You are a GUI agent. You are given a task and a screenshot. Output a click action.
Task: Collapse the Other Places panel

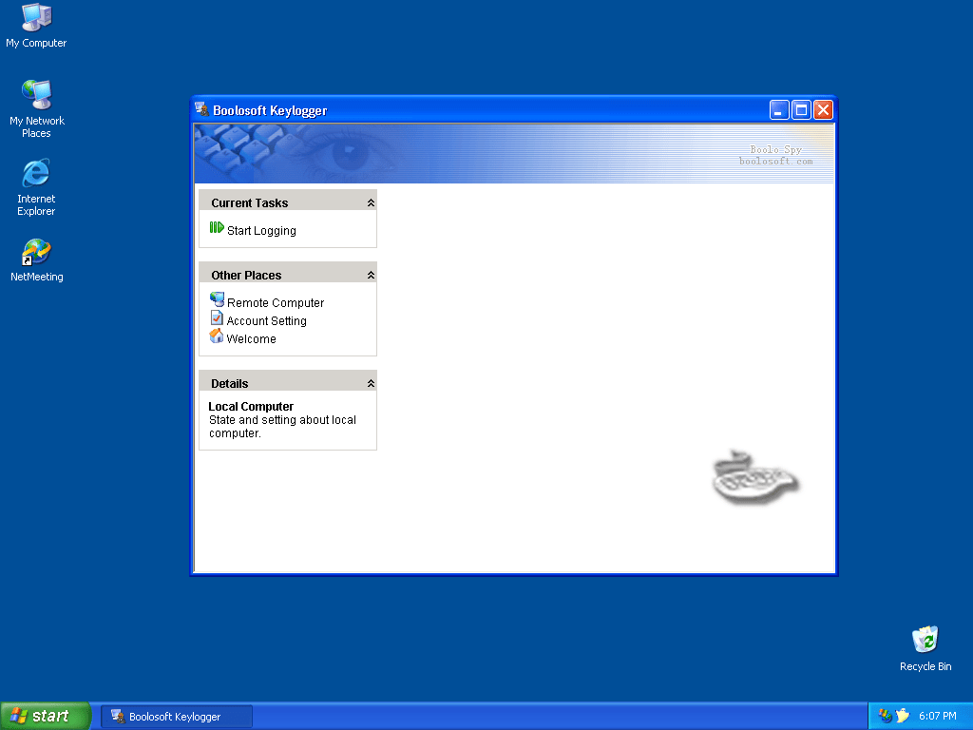[371, 276]
